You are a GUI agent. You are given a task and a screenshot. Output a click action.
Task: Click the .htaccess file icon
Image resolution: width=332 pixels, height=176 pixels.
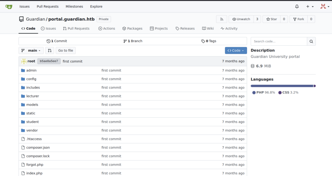pos(23,139)
